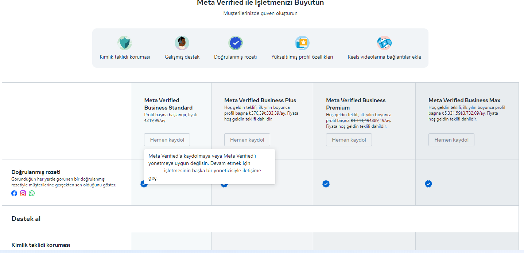Click Hemen kaydol under Business Plus
524x253 pixels.
point(247,140)
